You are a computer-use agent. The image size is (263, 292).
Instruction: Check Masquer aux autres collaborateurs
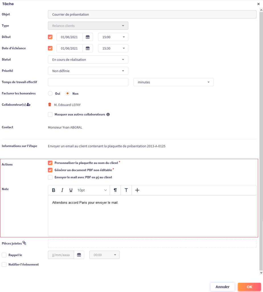pos(50,115)
